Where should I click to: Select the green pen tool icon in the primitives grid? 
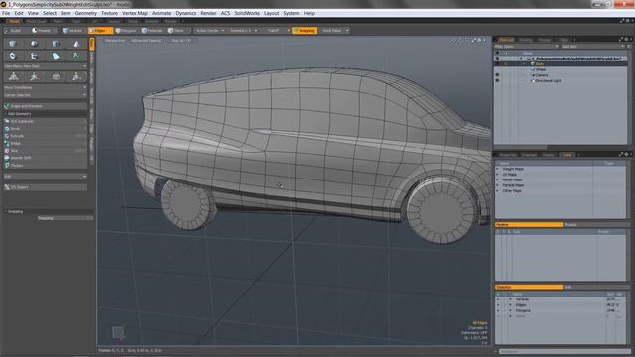pos(76,56)
